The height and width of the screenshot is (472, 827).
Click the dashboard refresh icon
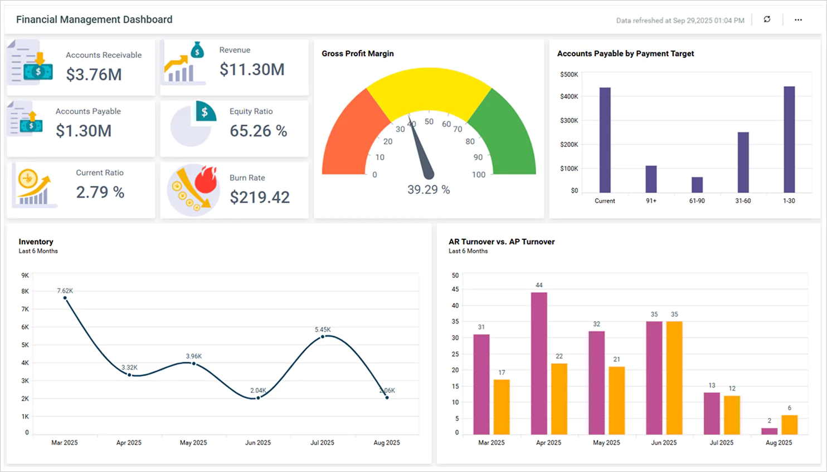(767, 19)
